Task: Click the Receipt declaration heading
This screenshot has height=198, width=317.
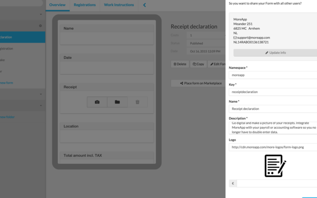Action: [194, 26]
